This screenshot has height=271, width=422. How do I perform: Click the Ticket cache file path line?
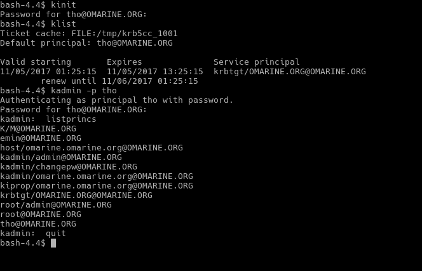coord(88,33)
